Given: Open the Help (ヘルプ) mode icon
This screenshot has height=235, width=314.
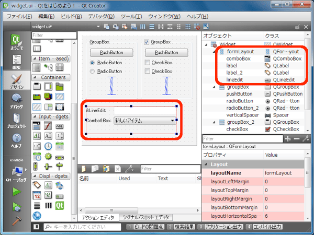Looking at the screenshot, I should [x=16, y=140].
